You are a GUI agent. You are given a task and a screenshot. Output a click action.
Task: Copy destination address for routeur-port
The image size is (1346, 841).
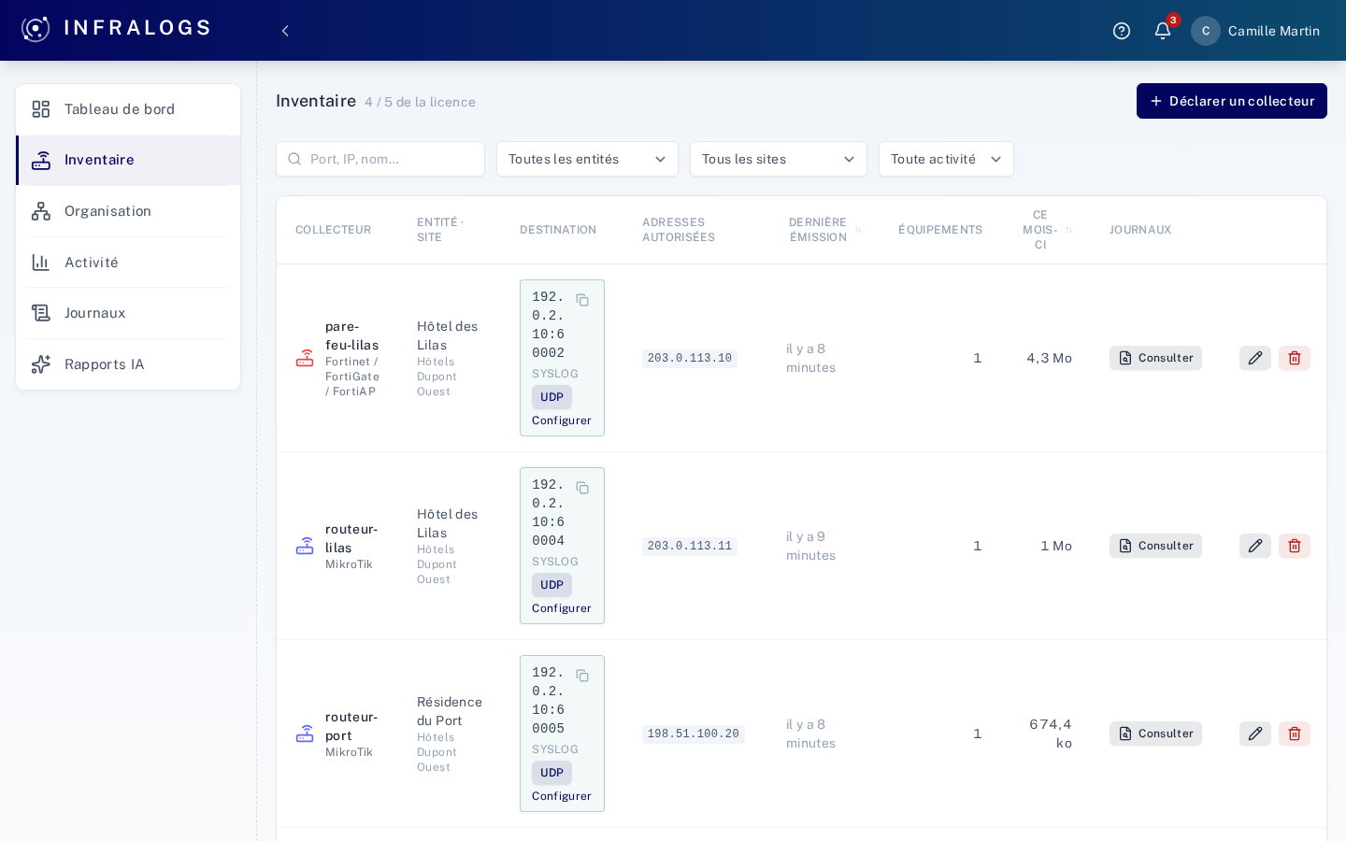[582, 676]
